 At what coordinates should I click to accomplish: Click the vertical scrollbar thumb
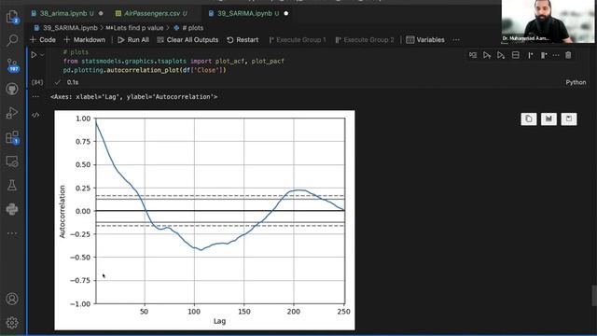[x=594, y=295]
